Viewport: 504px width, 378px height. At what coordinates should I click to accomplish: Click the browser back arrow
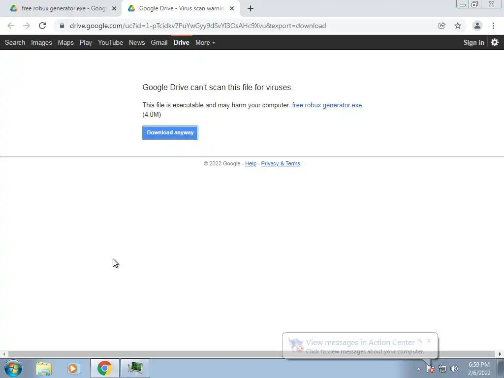point(11,26)
